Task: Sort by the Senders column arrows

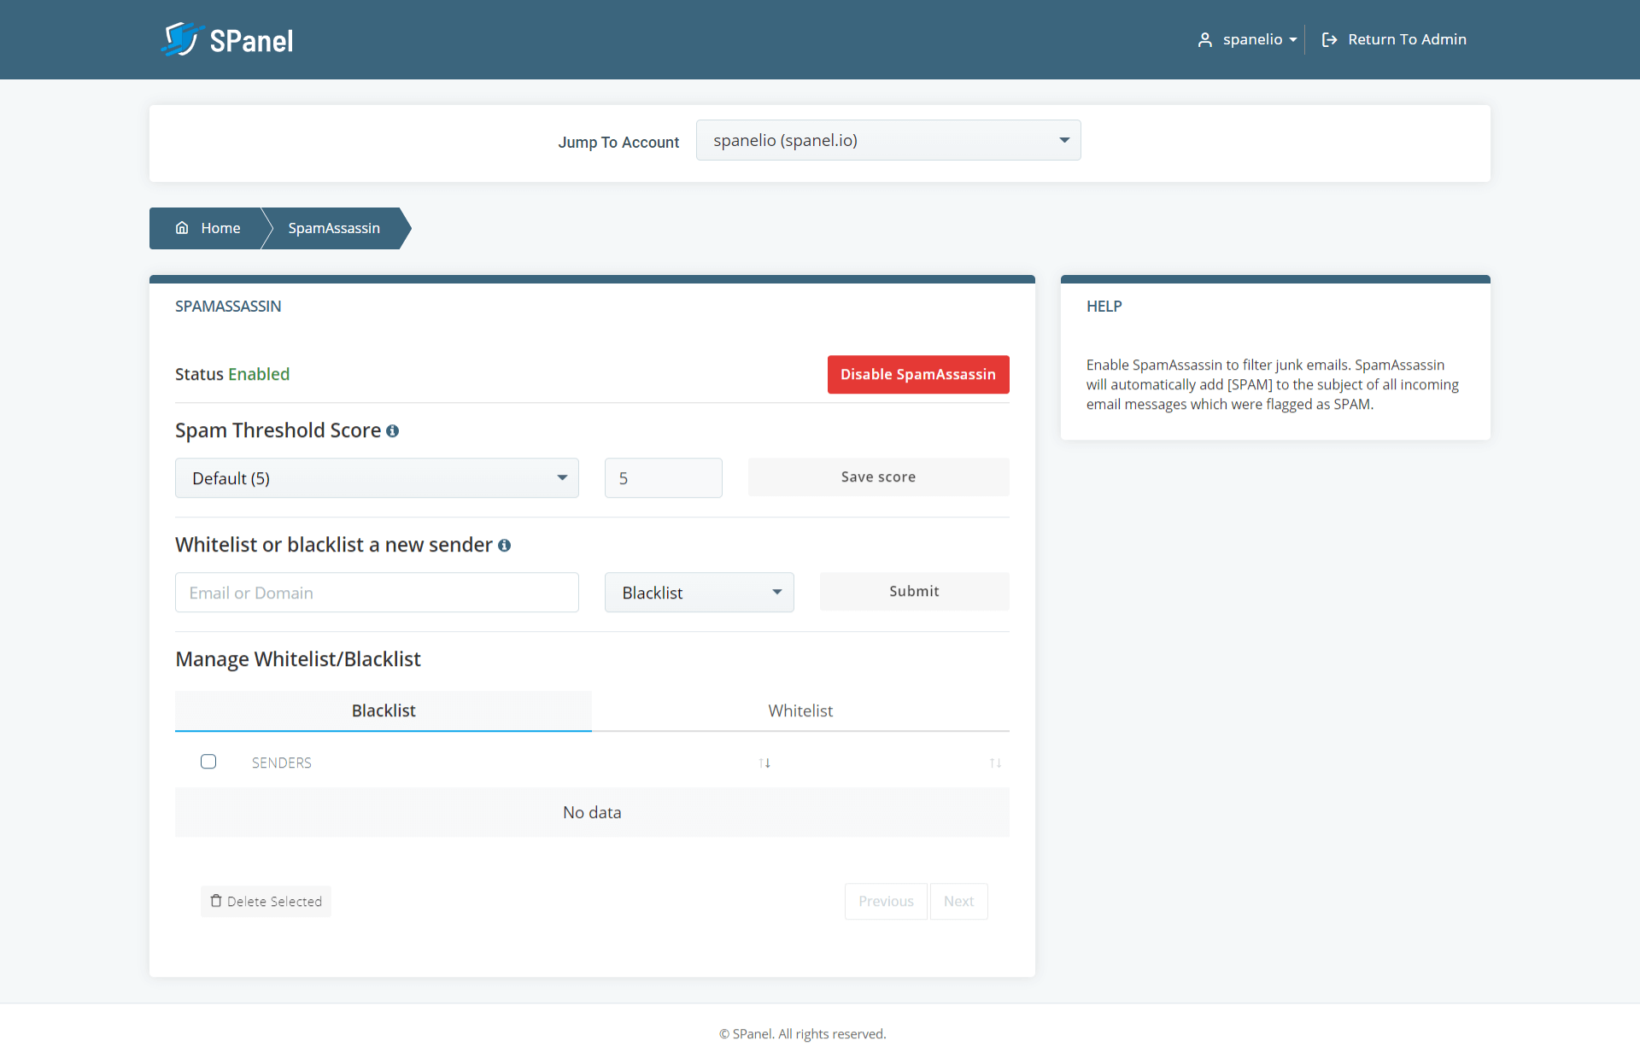Action: [764, 763]
